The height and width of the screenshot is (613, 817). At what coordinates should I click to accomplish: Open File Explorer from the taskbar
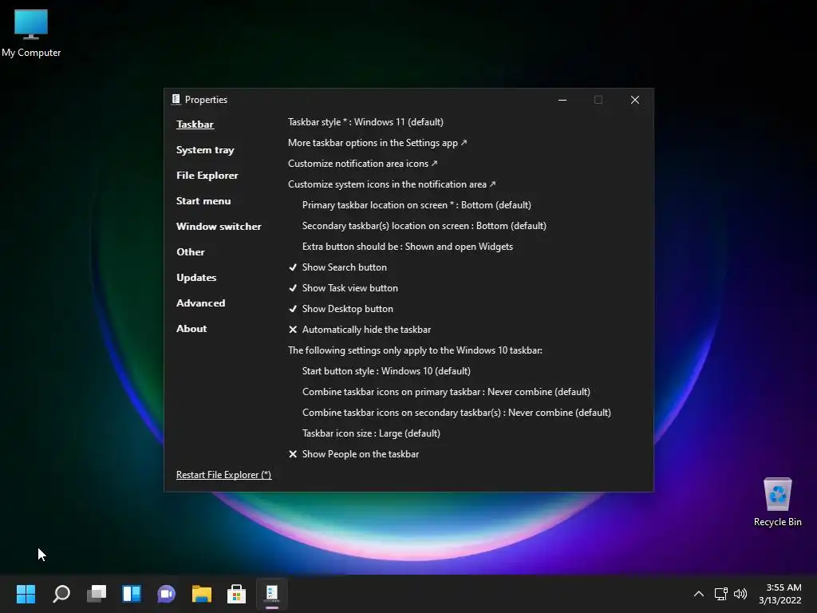[x=202, y=594]
